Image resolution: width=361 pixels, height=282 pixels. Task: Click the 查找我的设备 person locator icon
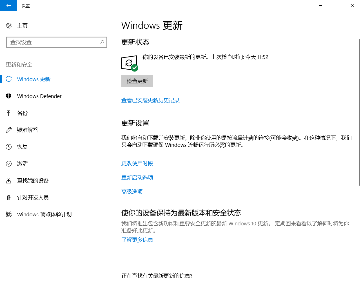9,181
